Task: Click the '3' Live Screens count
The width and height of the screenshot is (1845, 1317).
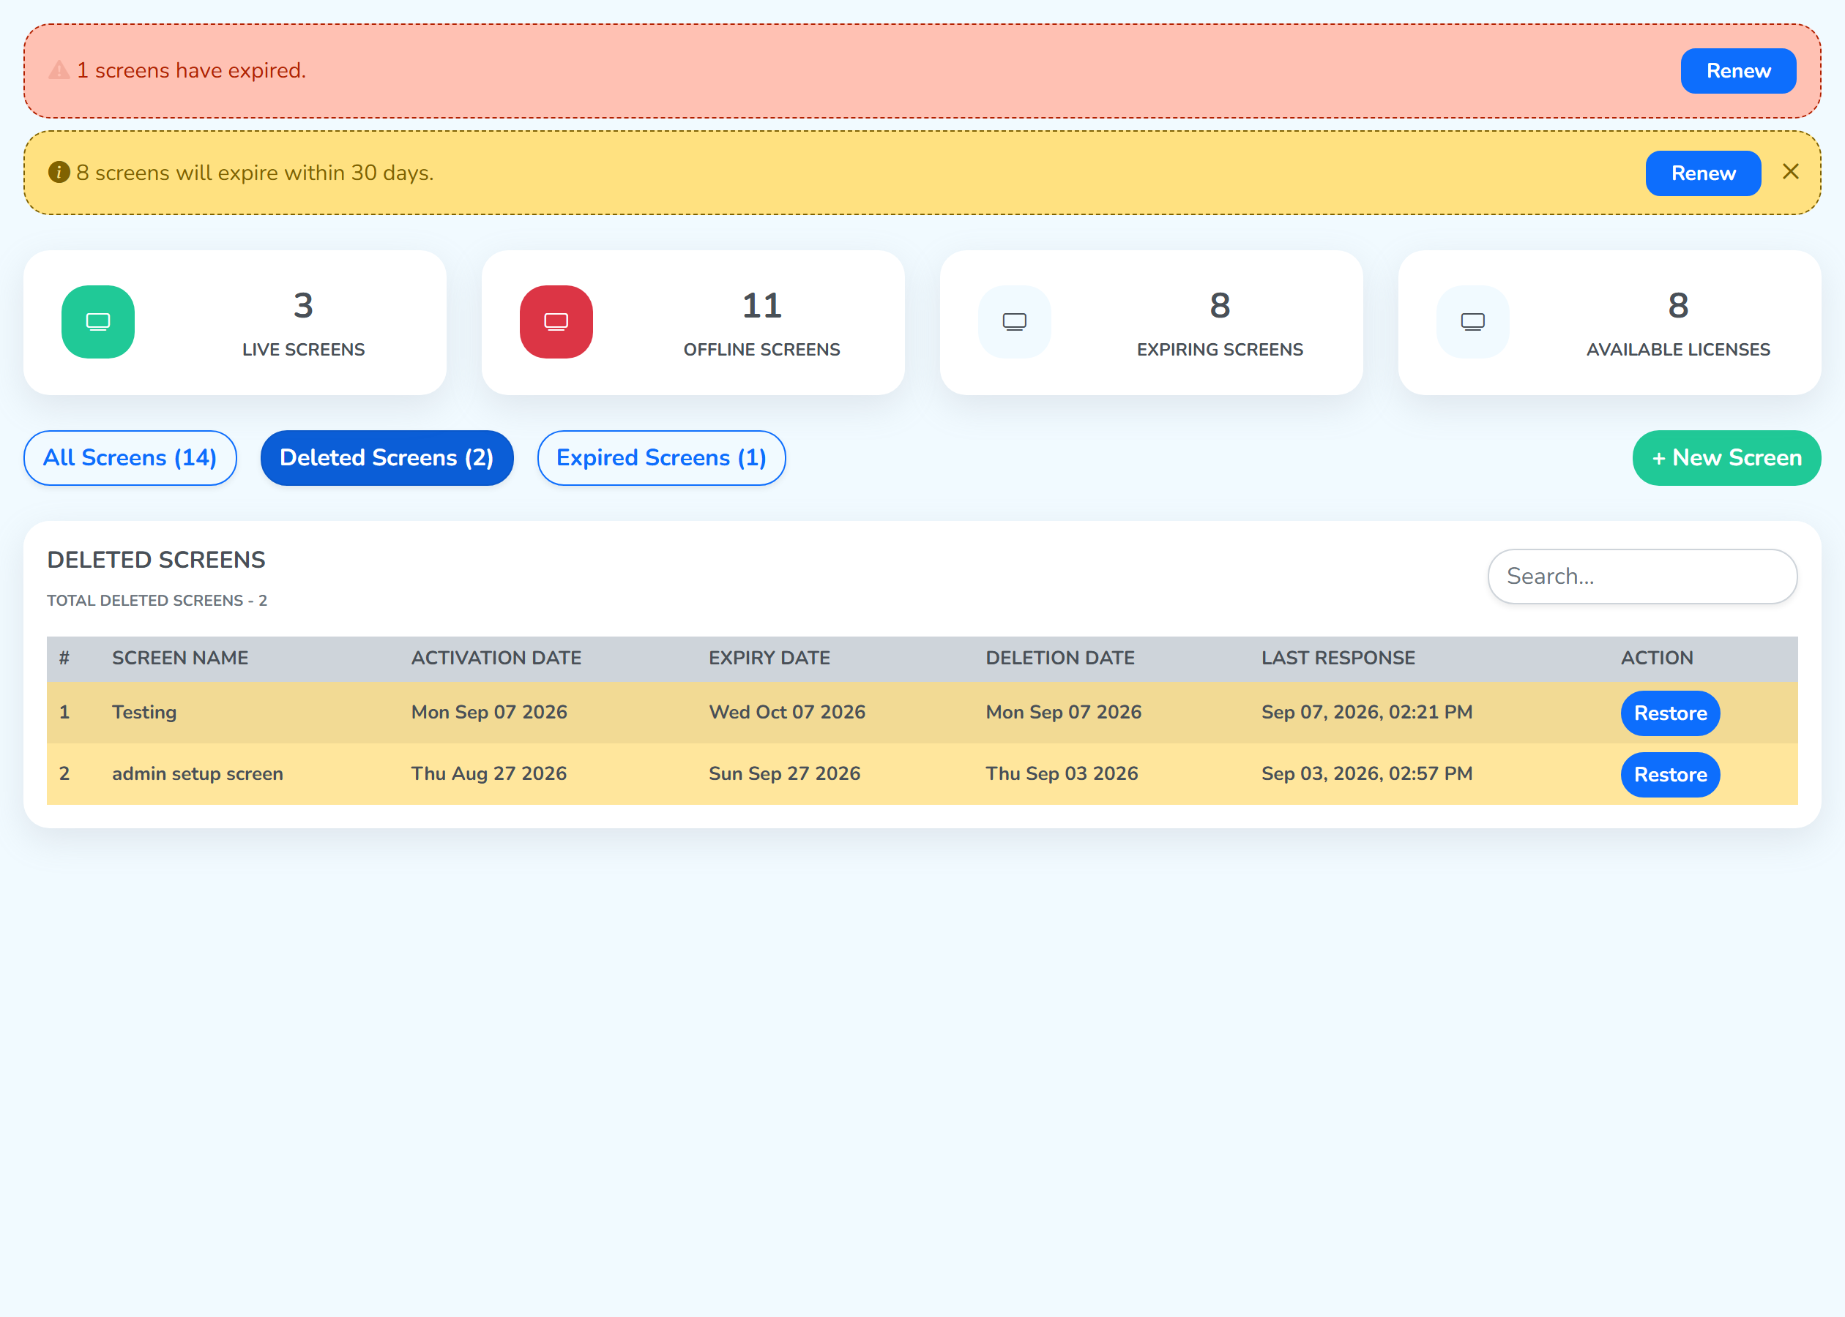Action: (303, 306)
